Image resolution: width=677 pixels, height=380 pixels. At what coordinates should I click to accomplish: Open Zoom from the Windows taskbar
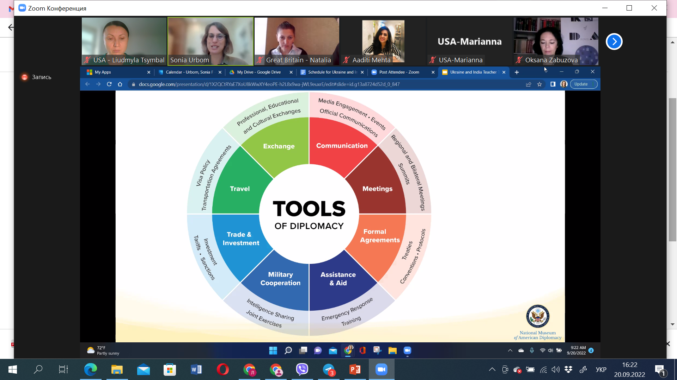pyautogui.click(x=382, y=369)
